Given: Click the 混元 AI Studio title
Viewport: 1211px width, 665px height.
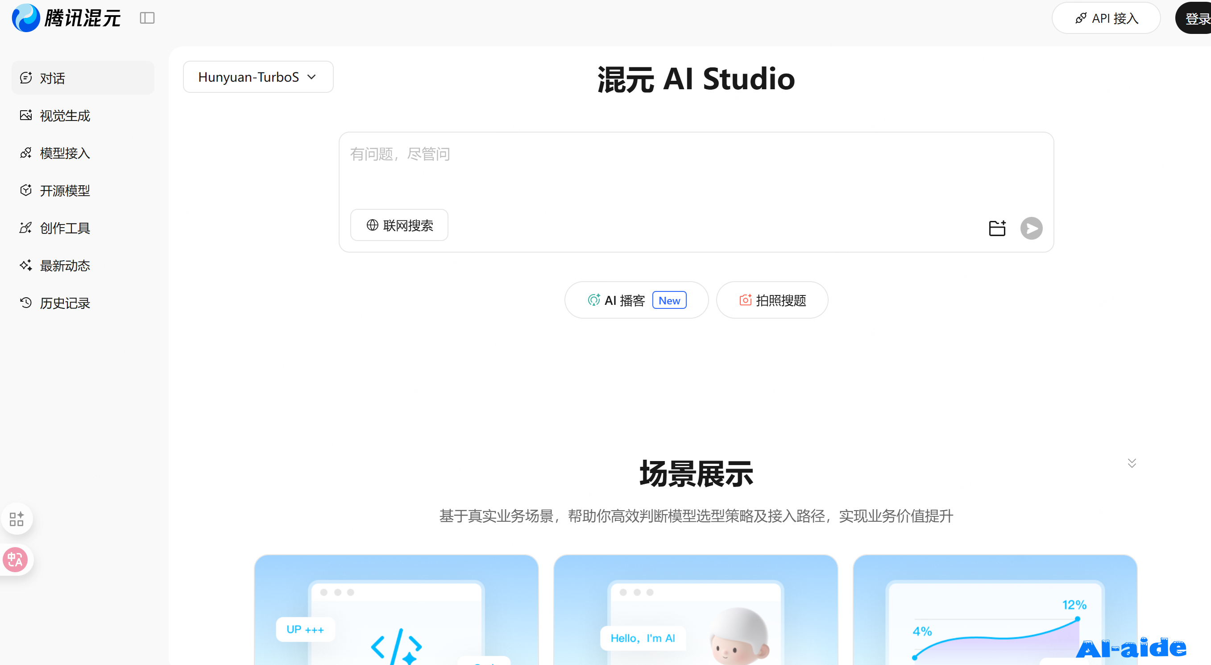Looking at the screenshot, I should 696,79.
